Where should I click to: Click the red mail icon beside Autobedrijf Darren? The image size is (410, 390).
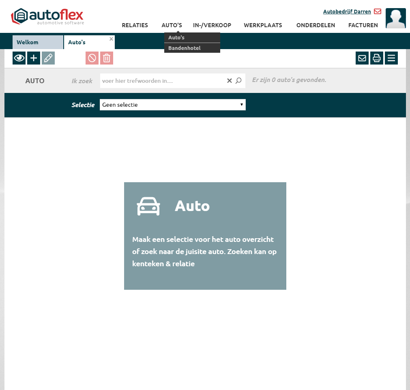coord(378,11)
